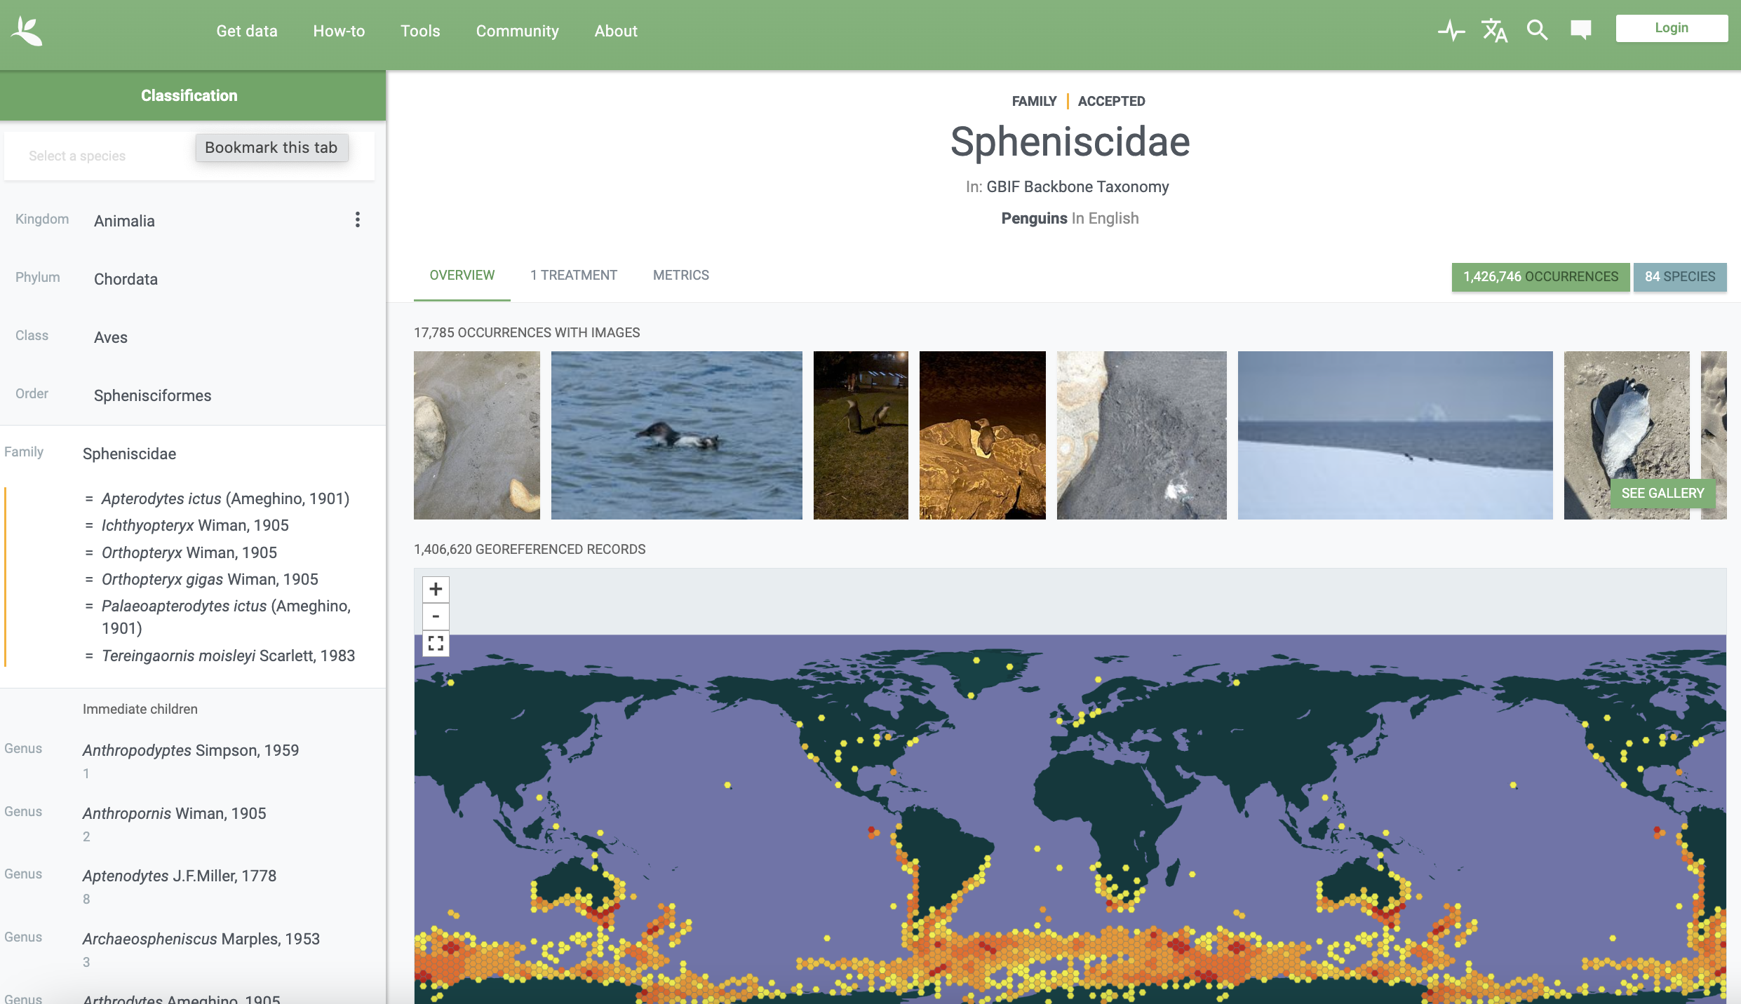Expand the Community menu

(517, 31)
